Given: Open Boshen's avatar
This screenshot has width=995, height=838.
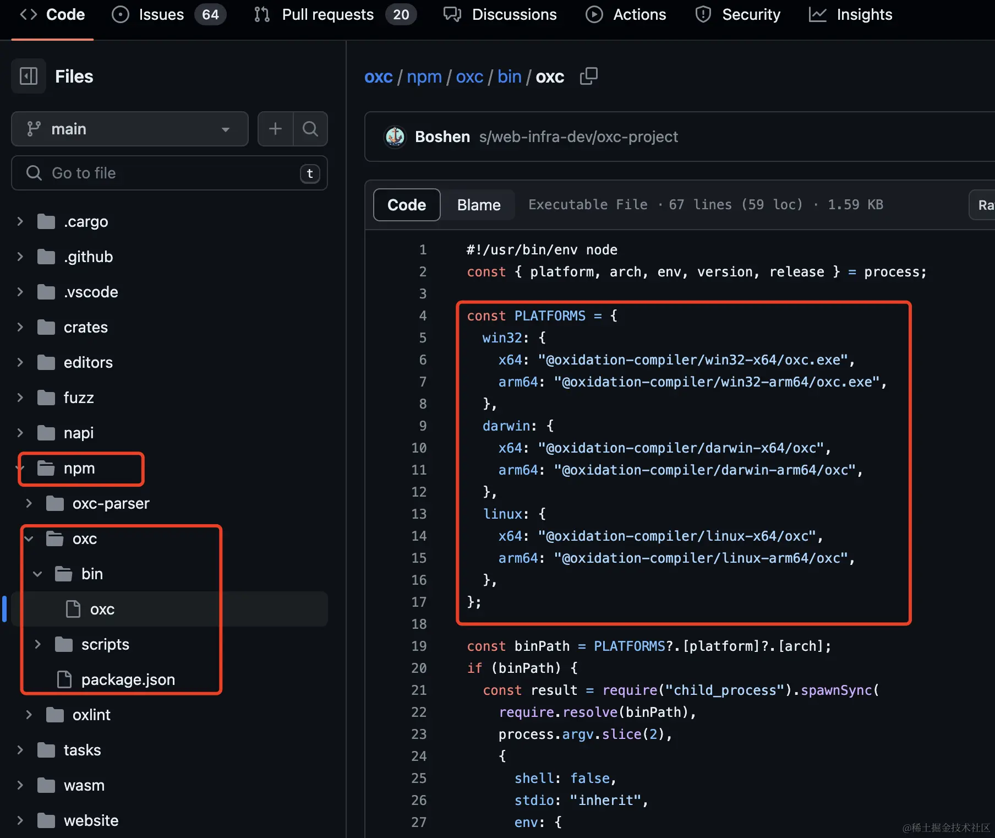Looking at the screenshot, I should pos(395,137).
